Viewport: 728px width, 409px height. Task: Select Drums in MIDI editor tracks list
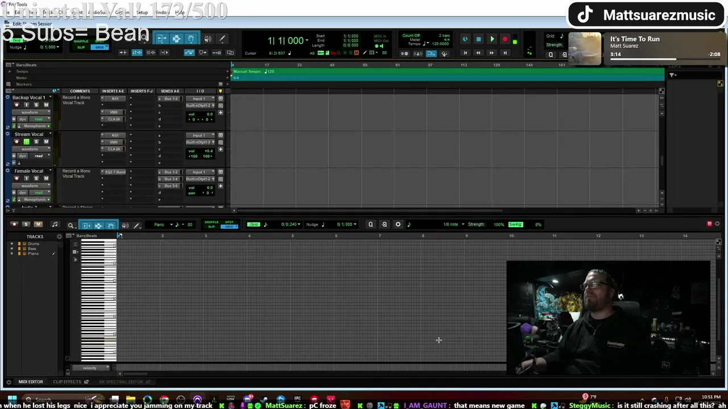click(34, 244)
